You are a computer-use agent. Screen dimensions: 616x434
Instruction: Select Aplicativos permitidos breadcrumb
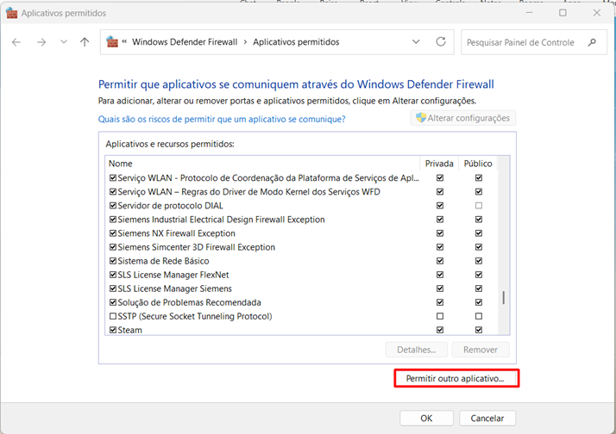(296, 42)
